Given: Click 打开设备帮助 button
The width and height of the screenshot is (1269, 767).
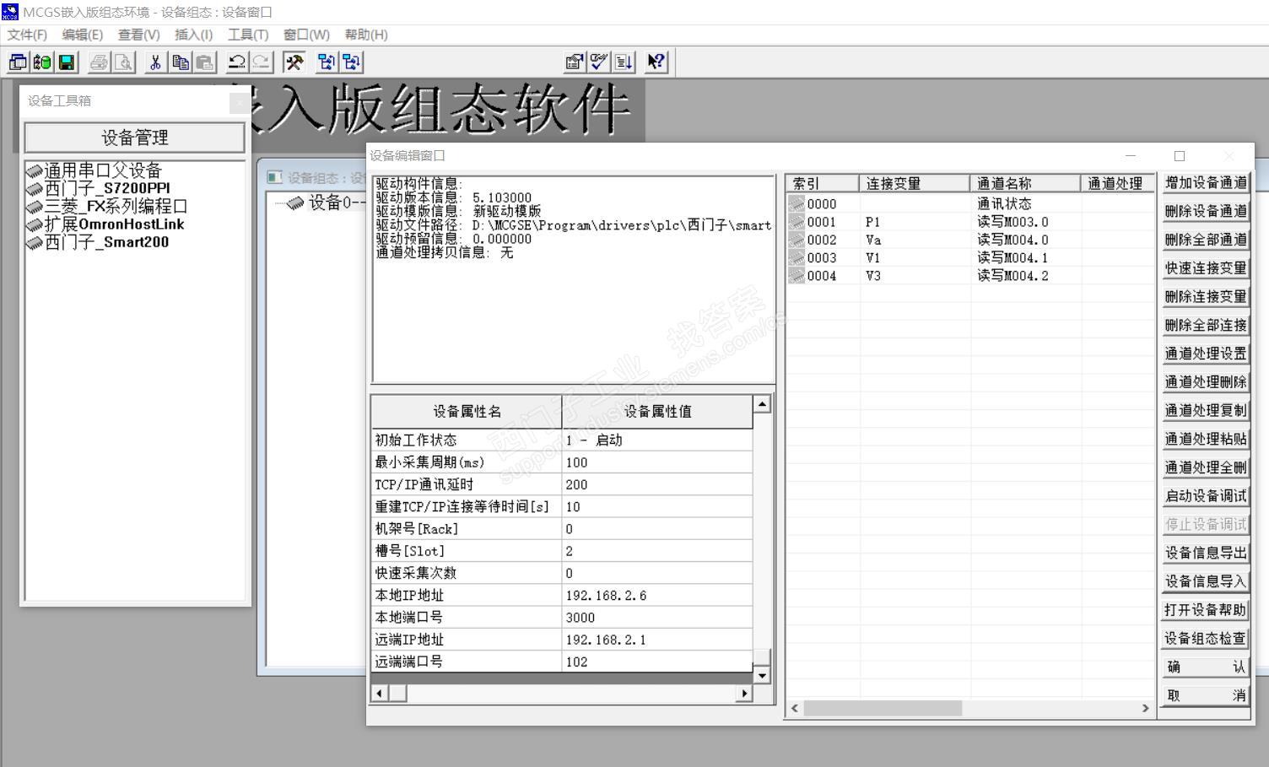Looking at the screenshot, I should point(1205,611).
